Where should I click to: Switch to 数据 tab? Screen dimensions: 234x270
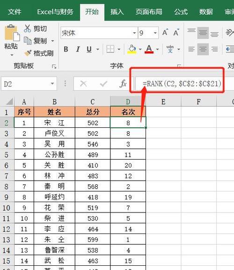click(206, 12)
